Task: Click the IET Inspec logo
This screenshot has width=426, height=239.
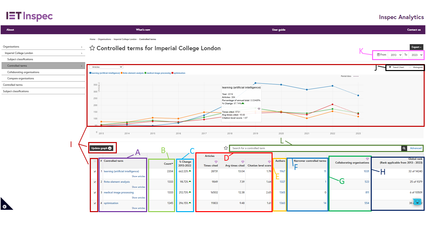Action: [x=29, y=16]
